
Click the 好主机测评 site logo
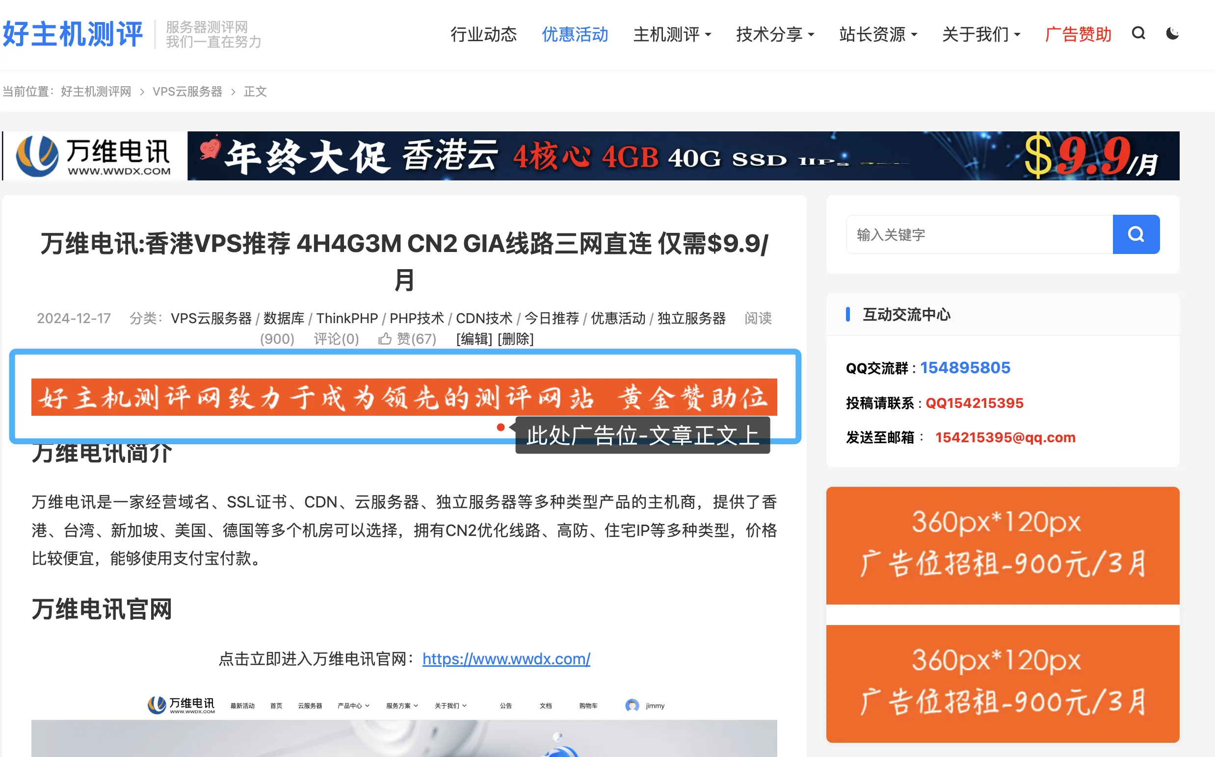[73, 34]
